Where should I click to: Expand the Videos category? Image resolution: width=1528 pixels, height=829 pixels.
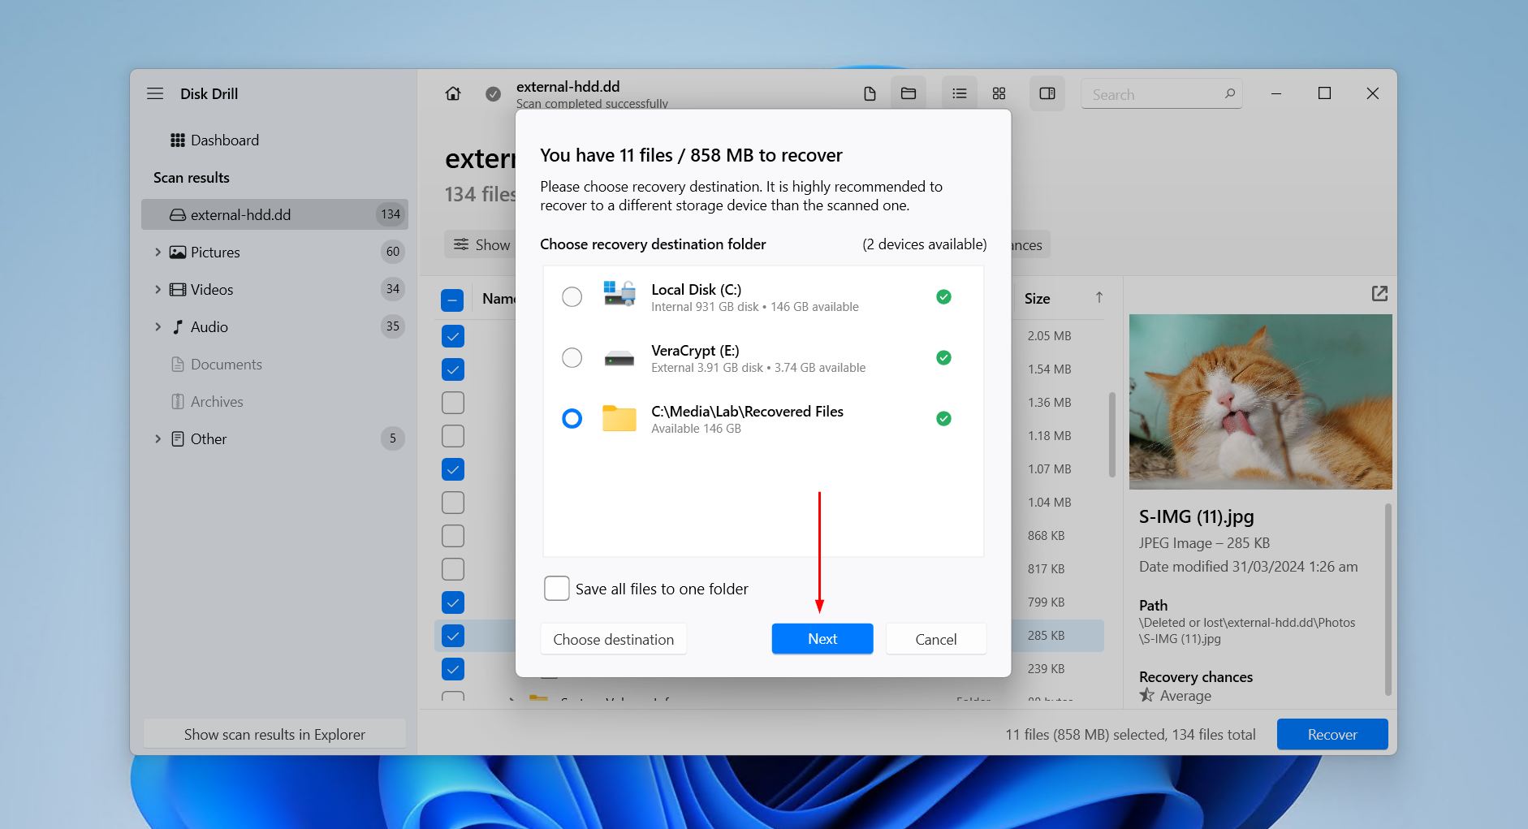click(x=158, y=290)
